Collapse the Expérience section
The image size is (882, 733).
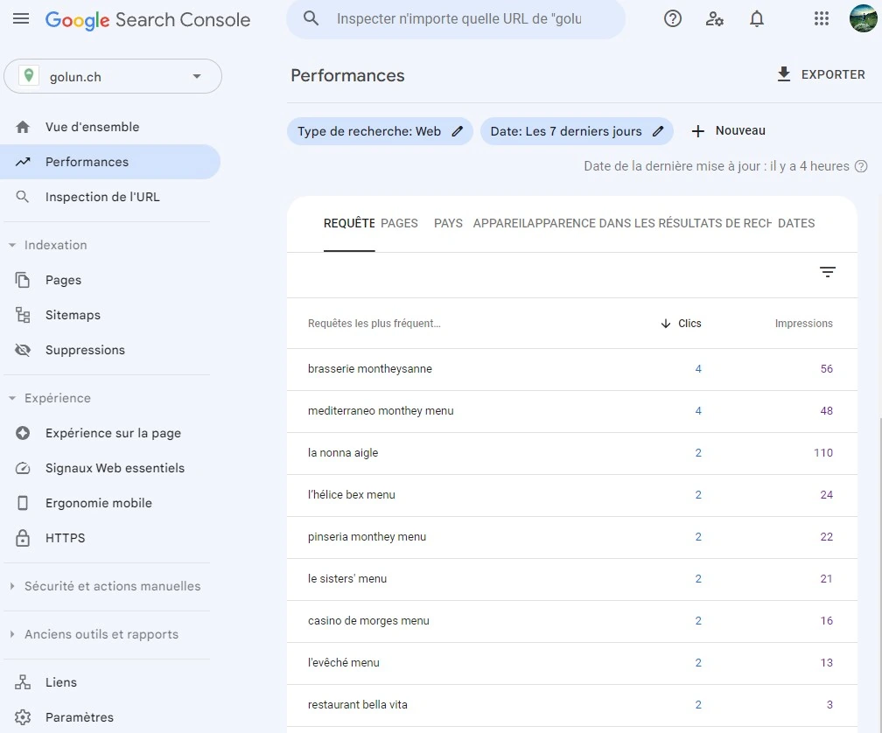pyautogui.click(x=12, y=398)
